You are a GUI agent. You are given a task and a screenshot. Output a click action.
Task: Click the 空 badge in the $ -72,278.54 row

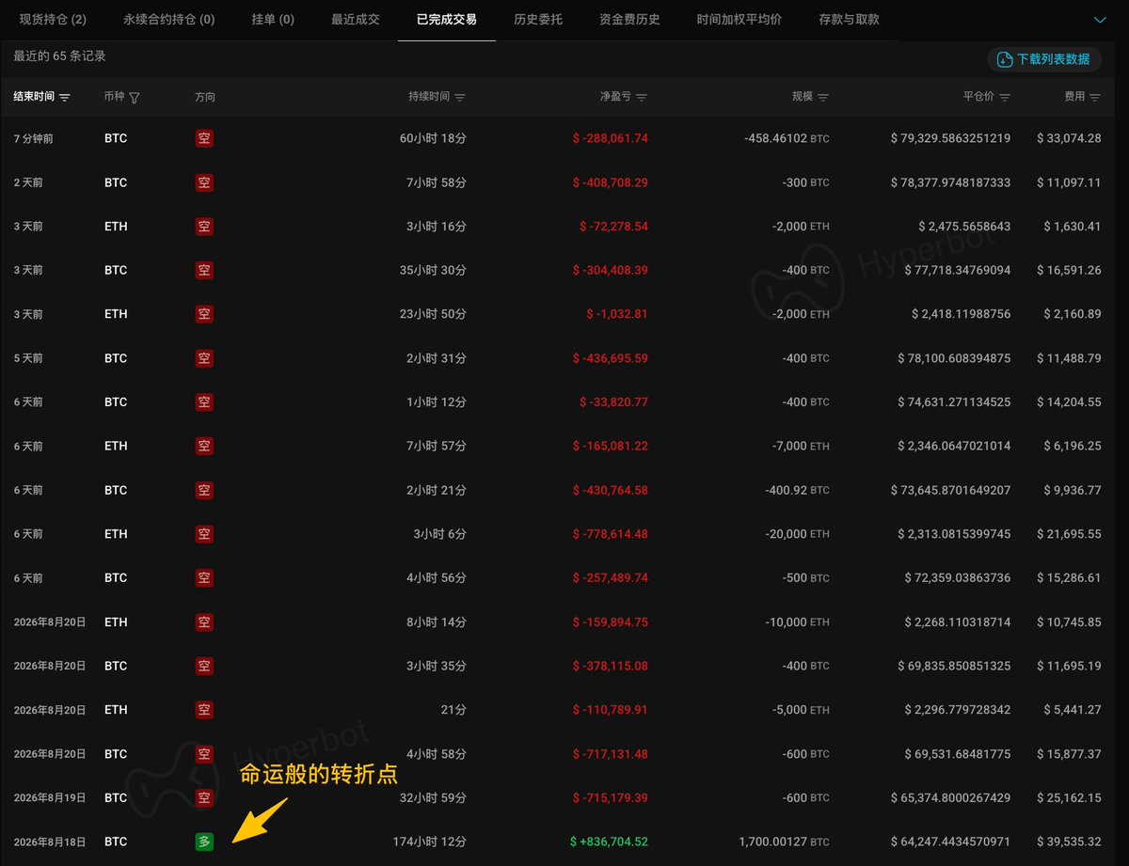tap(204, 227)
